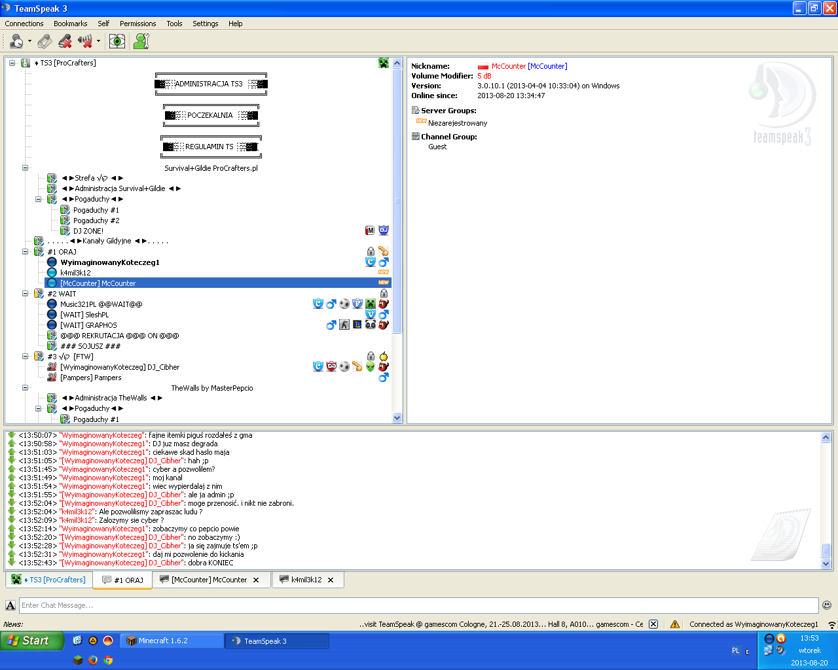Switch to the #1 ORAJ chat tab
The width and height of the screenshot is (838, 670).
(122, 580)
